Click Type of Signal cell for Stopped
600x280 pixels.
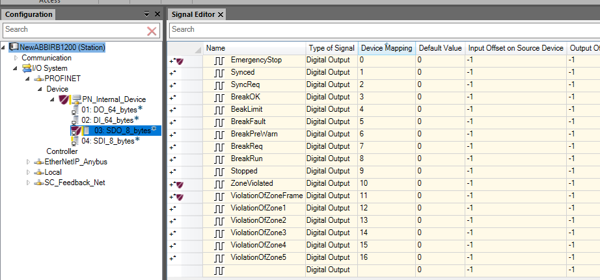click(x=332, y=171)
